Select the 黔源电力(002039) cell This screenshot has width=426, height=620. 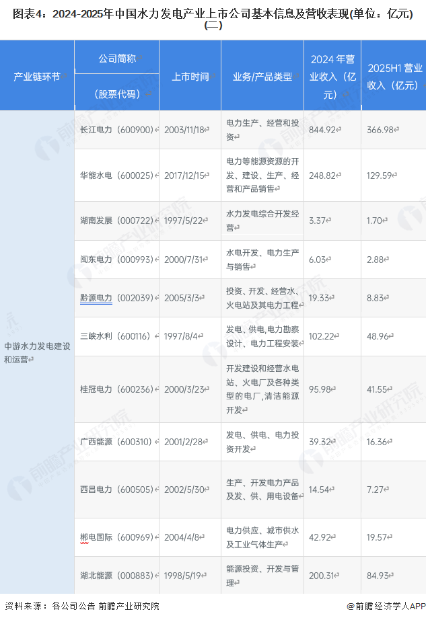coord(116,298)
